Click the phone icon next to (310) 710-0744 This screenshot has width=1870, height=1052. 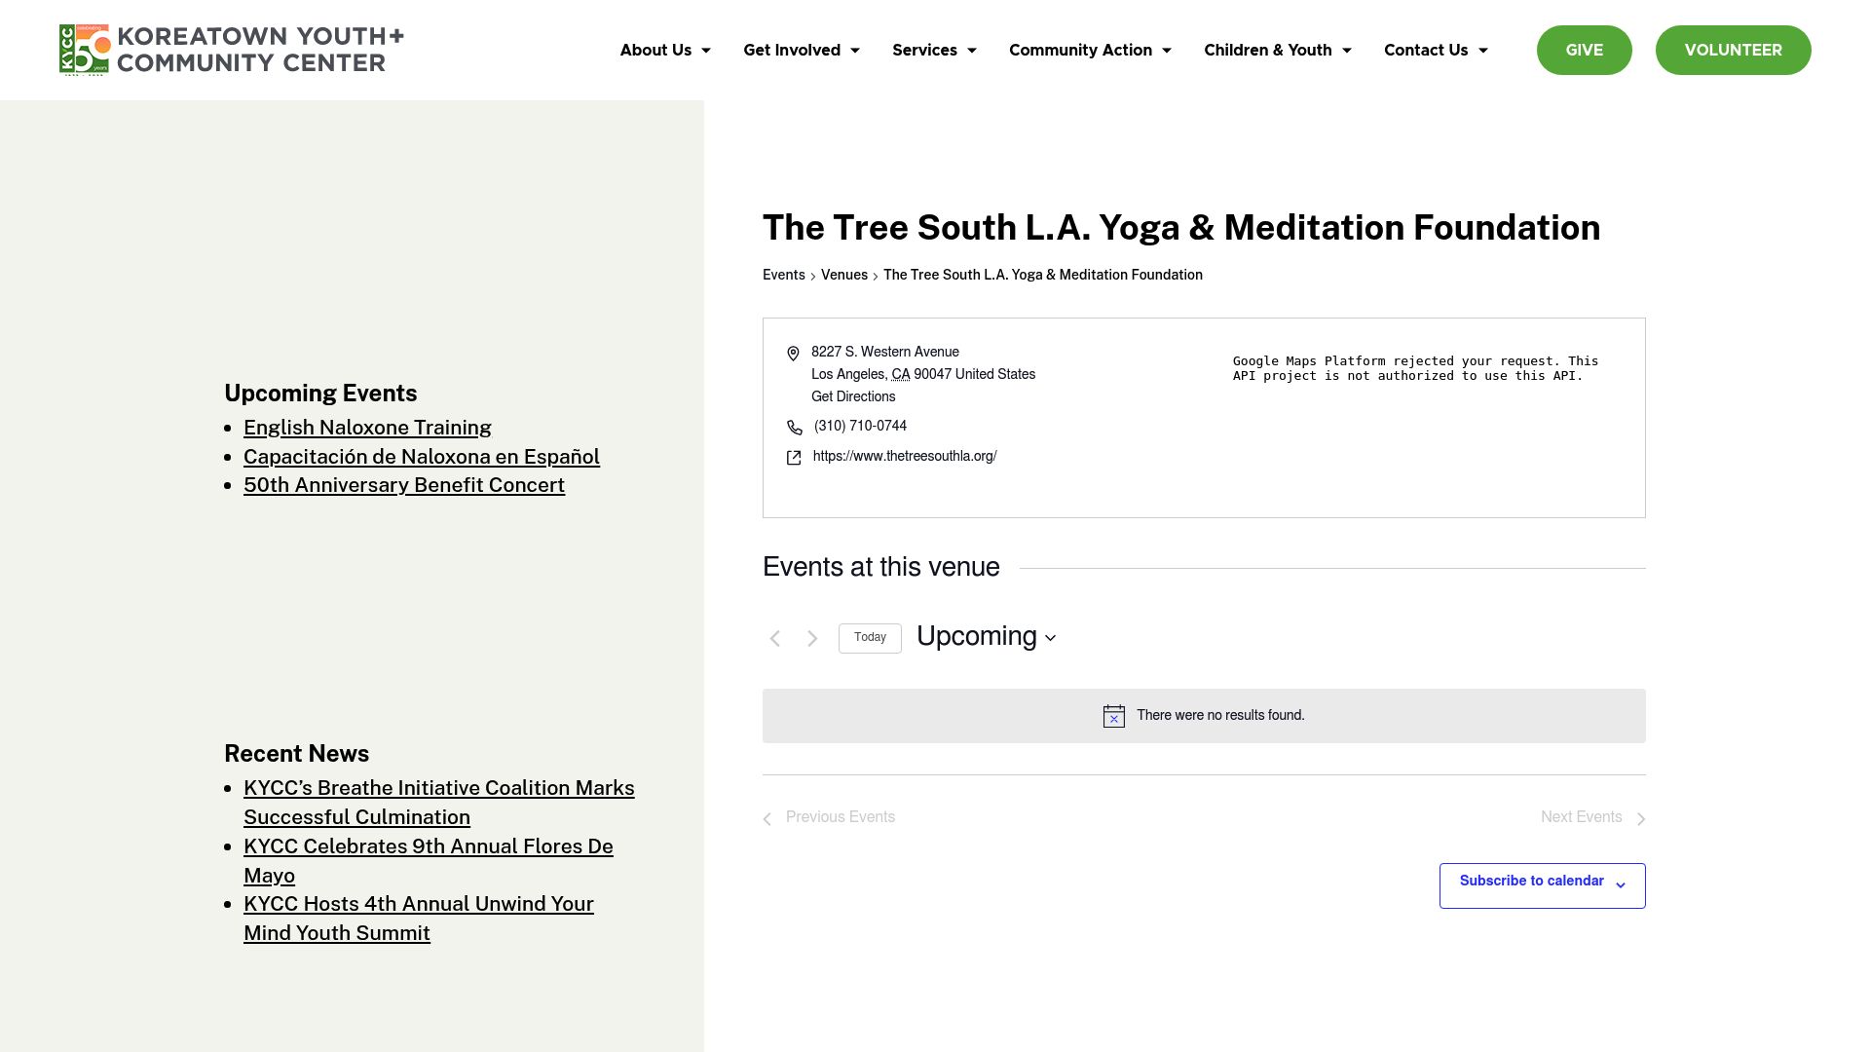click(x=795, y=428)
